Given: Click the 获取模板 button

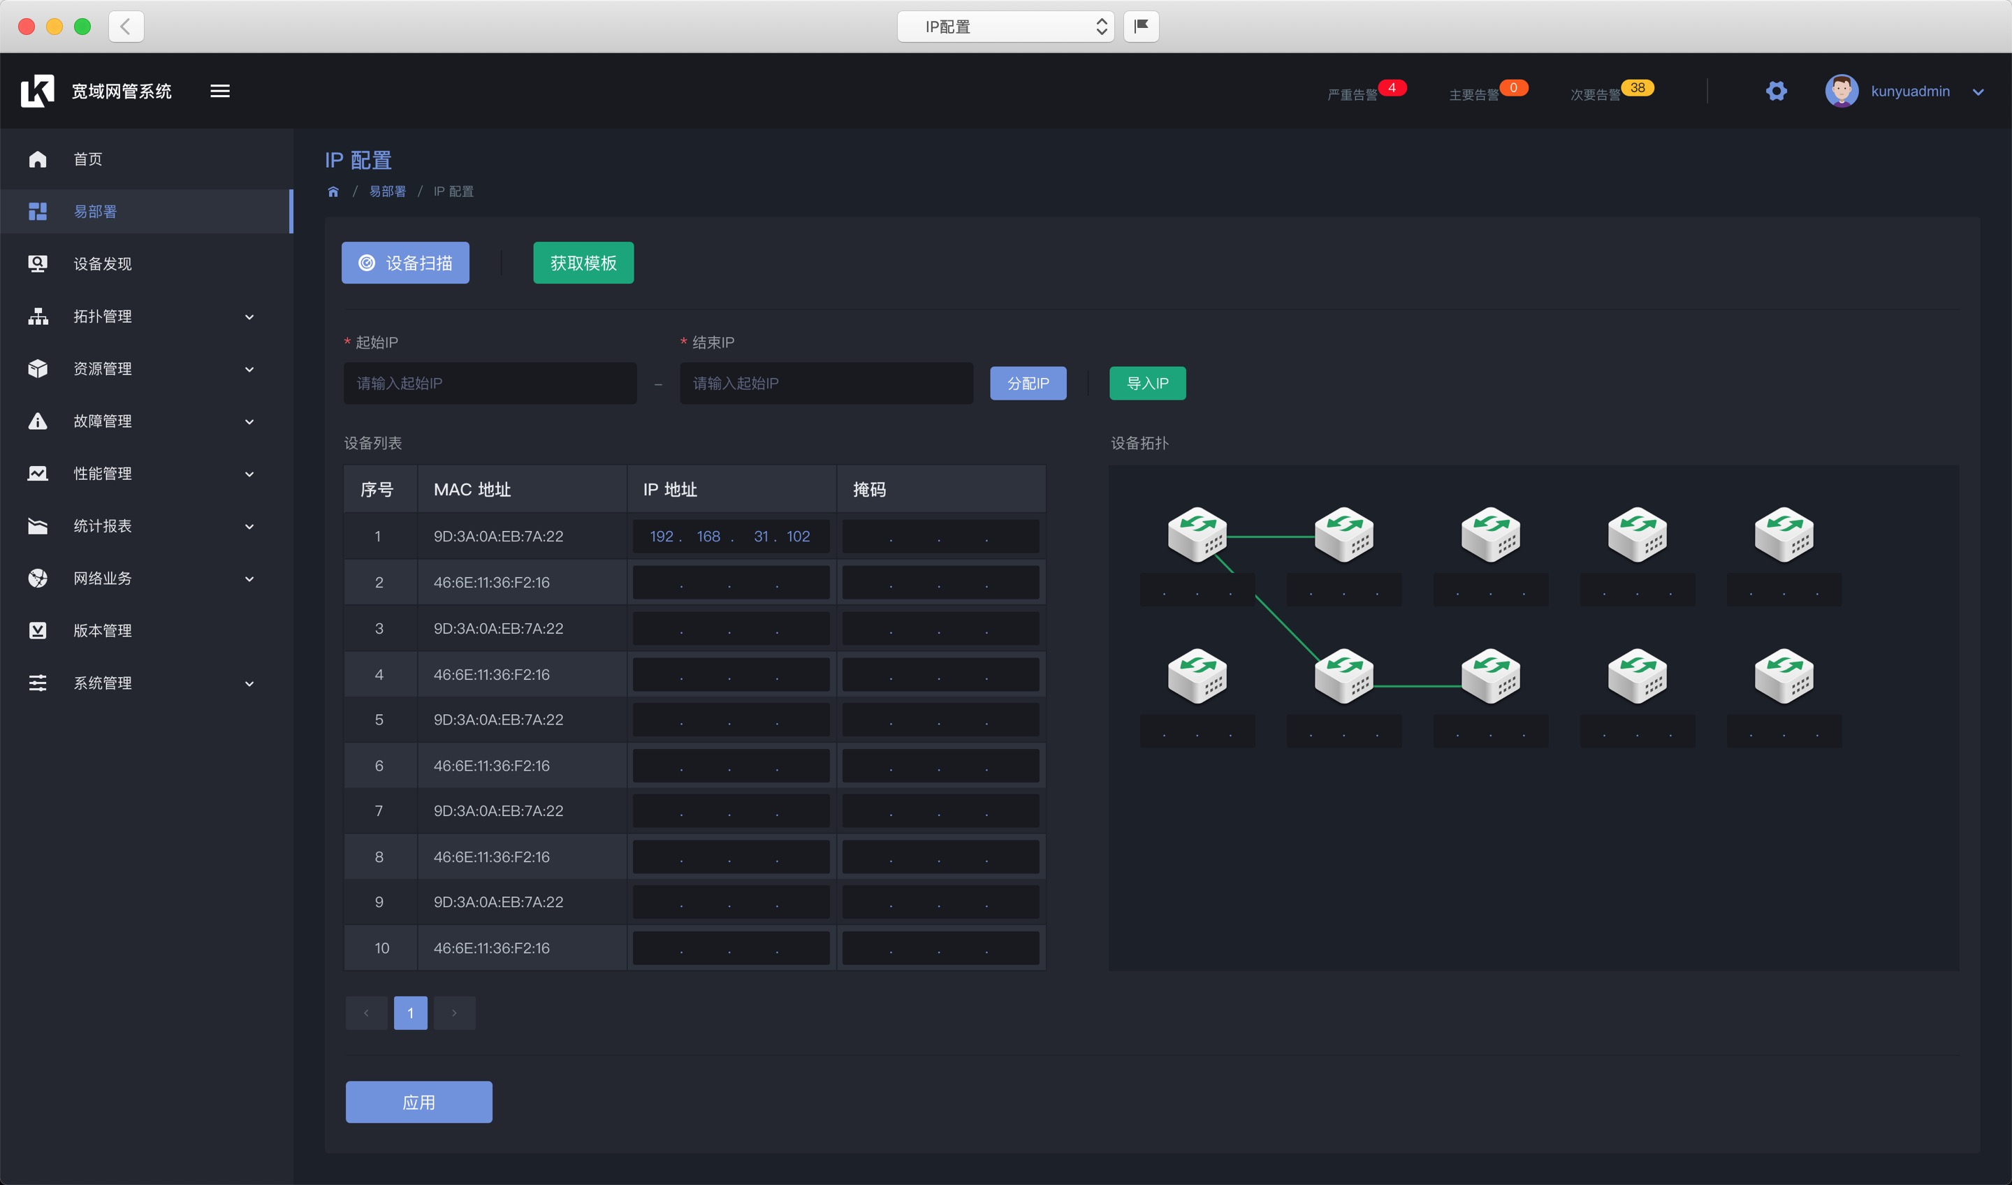Looking at the screenshot, I should point(583,263).
